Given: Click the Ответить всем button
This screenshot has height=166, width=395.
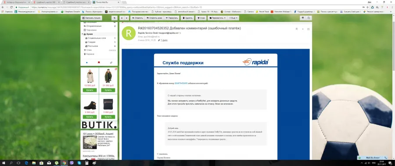Looking at the screenshot, I should point(154,18).
